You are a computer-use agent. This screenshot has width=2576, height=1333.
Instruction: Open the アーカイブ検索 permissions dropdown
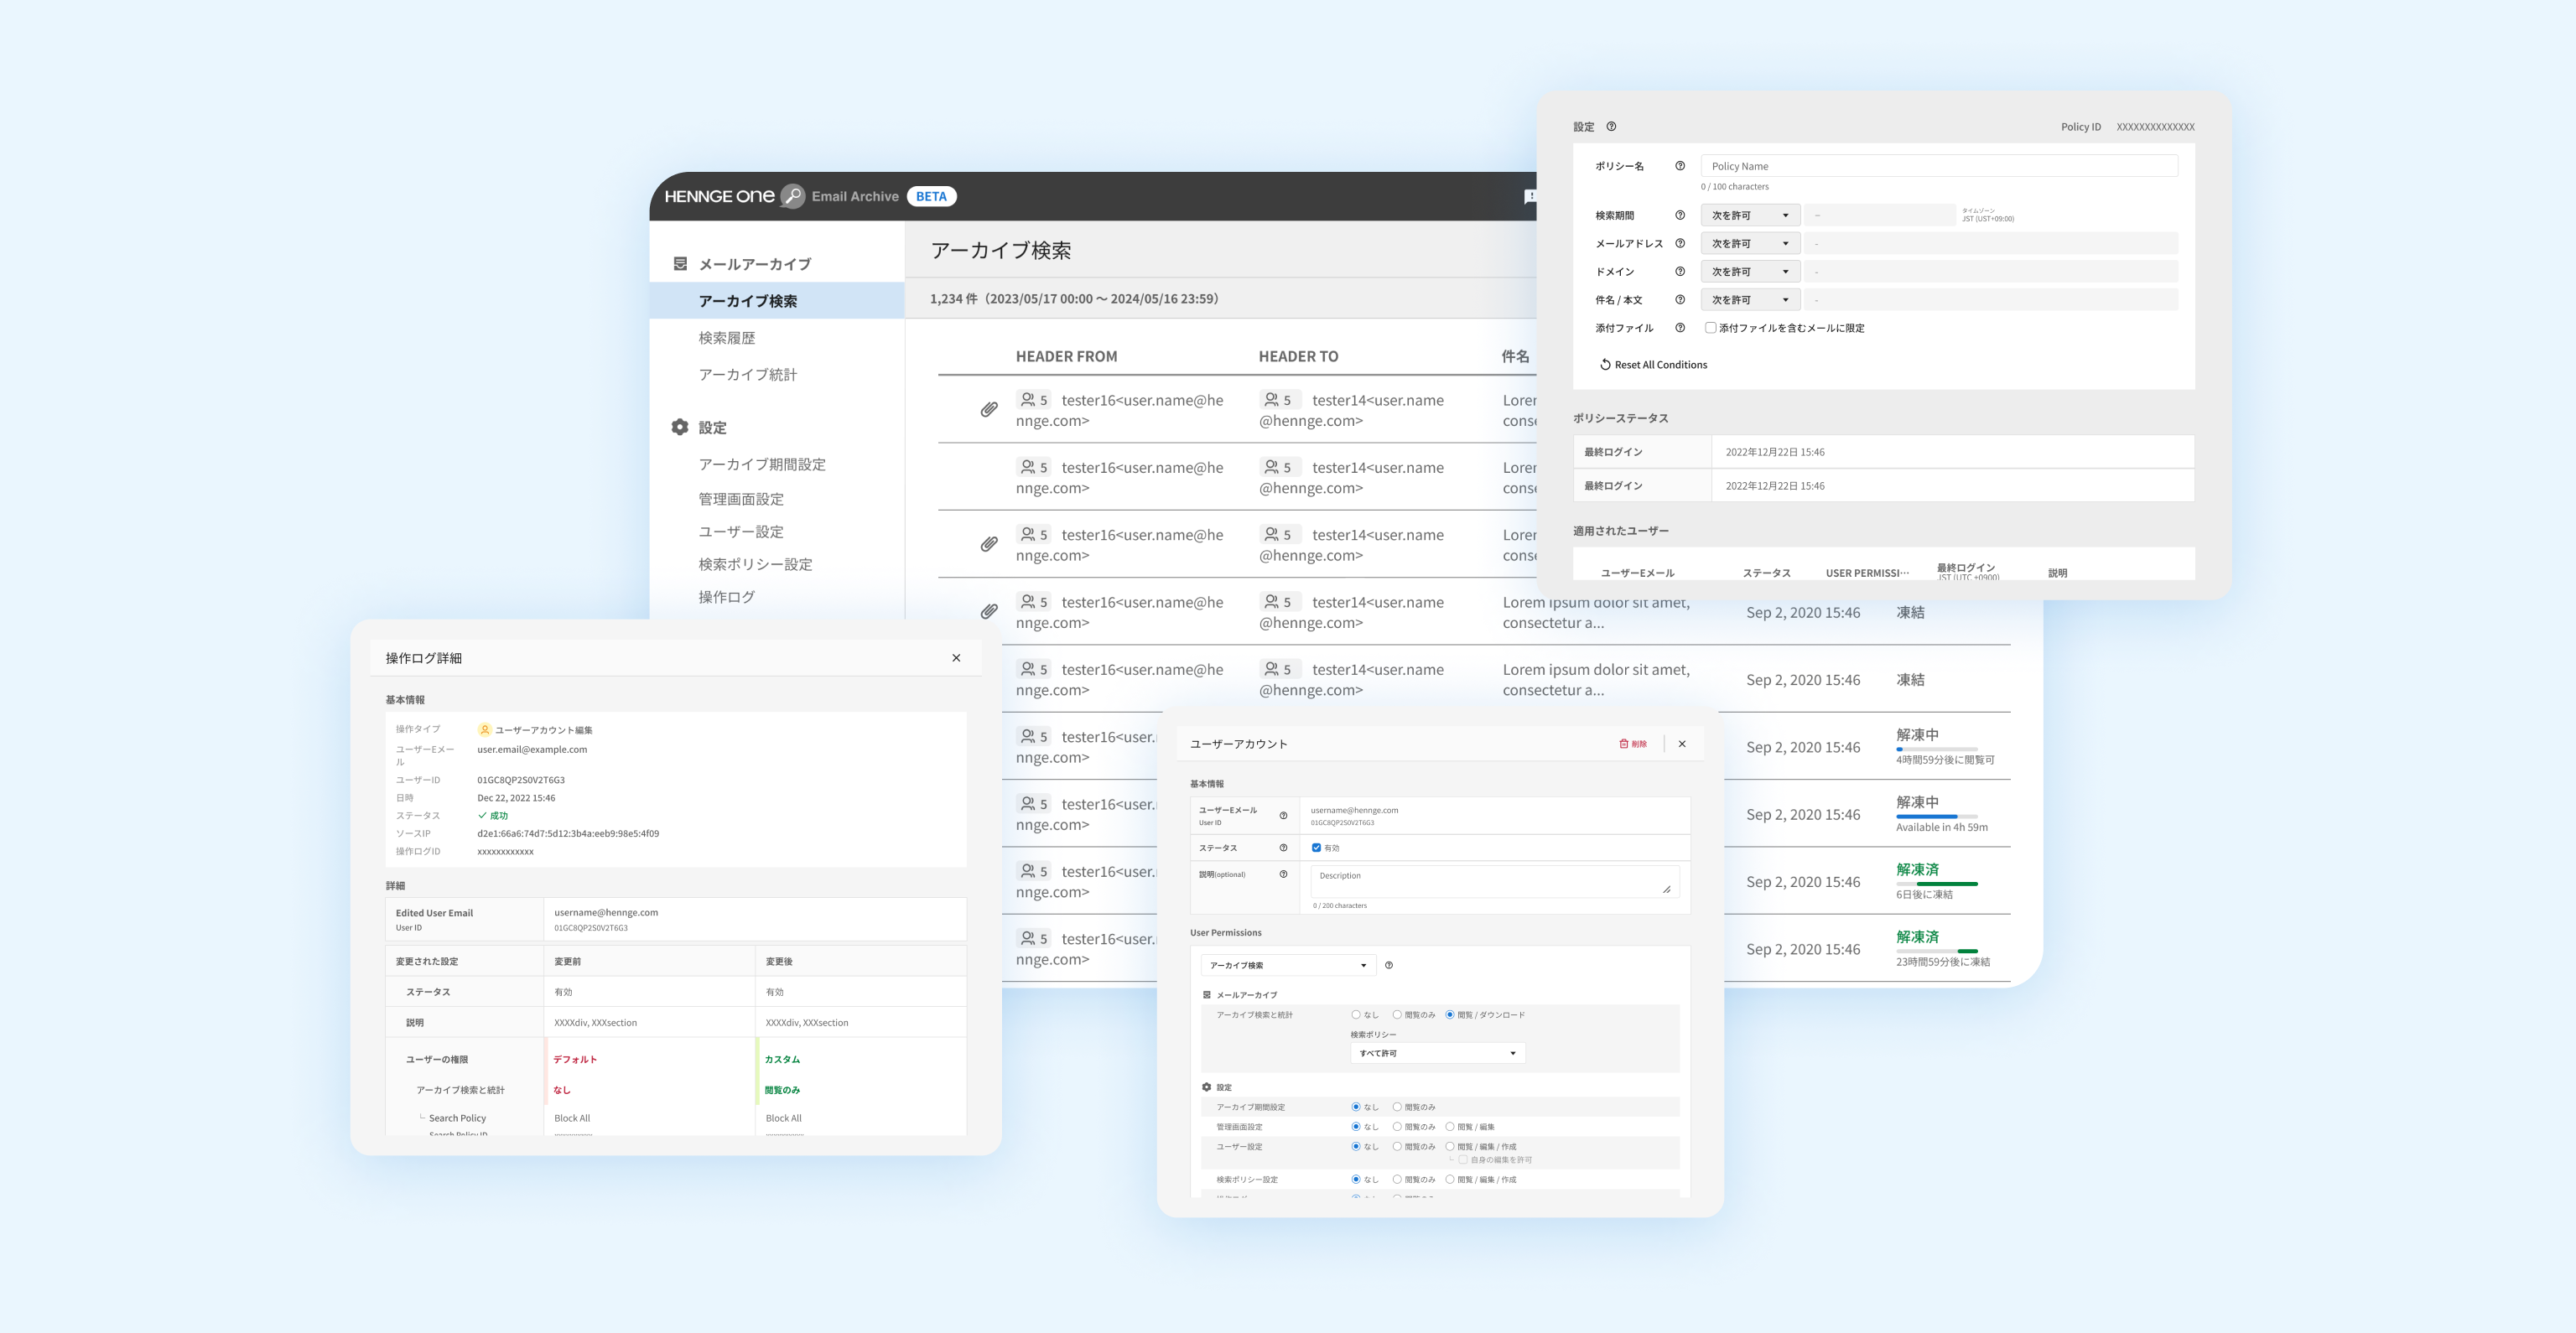click(x=1287, y=965)
